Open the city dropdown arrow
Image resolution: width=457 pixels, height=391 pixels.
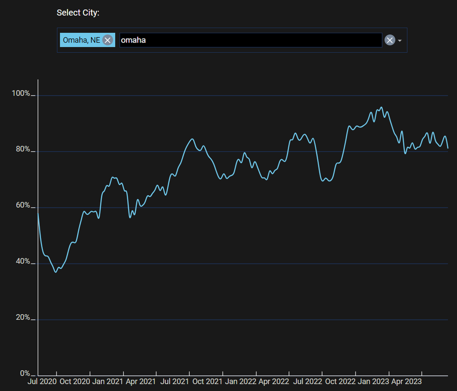pyautogui.click(x=400, y=41)
